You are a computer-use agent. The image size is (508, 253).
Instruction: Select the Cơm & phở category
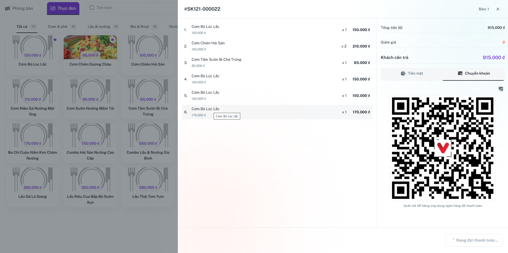click(x=58, y=27)
